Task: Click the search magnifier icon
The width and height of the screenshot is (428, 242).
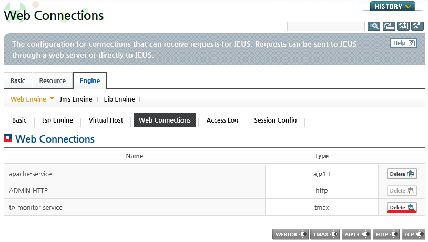Action: pos(374,26)
